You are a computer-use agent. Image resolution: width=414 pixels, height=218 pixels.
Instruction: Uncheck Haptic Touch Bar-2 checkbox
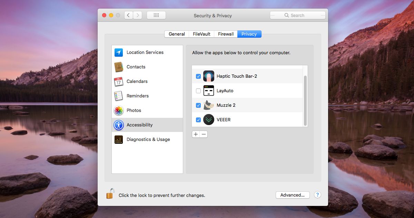[x=198, y=76]
